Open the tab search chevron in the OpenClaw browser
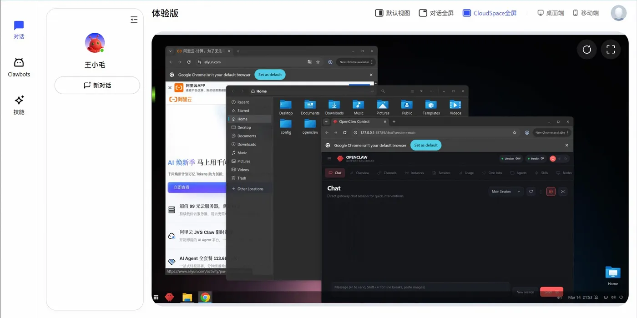Viewport: 637px width, 318px height. (326, 121)
